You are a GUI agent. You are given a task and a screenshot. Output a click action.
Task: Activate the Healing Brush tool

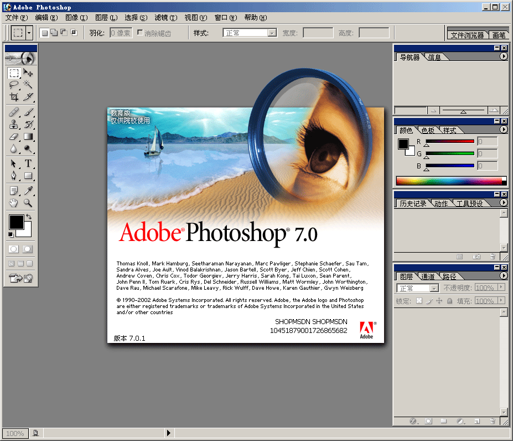[14, 112]
